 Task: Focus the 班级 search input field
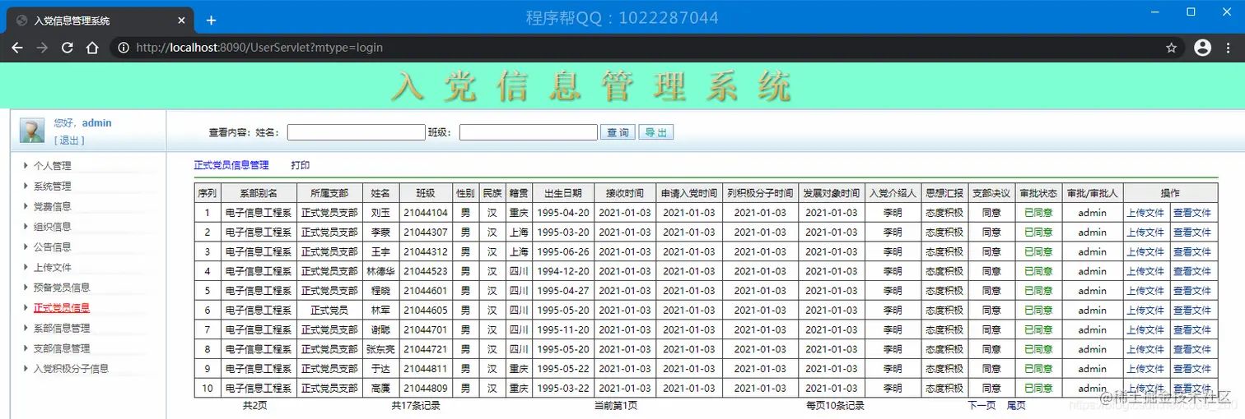point(529,132)
